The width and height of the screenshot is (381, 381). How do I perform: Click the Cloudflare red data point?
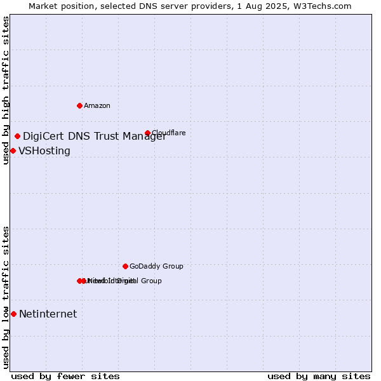click(147, 133)
